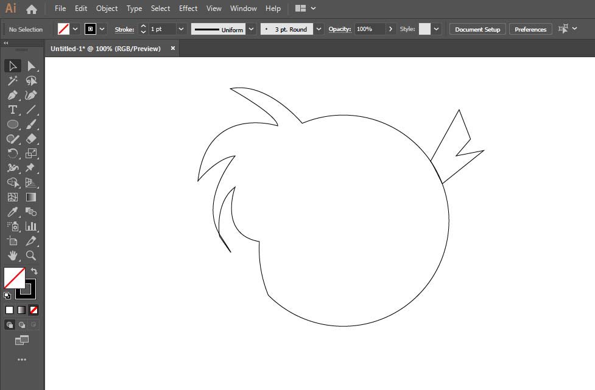This screenshot has width=595, height=390.
Task: Select the Hand tool
Action: coord(13,256)
